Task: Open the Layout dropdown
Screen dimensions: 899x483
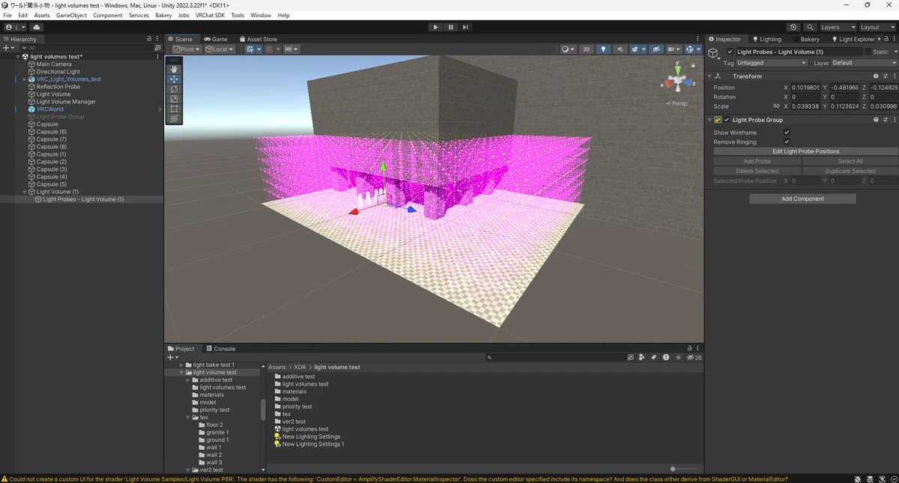Action: coord(878,27)
